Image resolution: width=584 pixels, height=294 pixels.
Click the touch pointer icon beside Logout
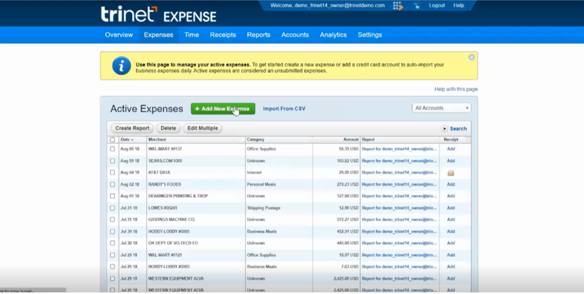416,6
